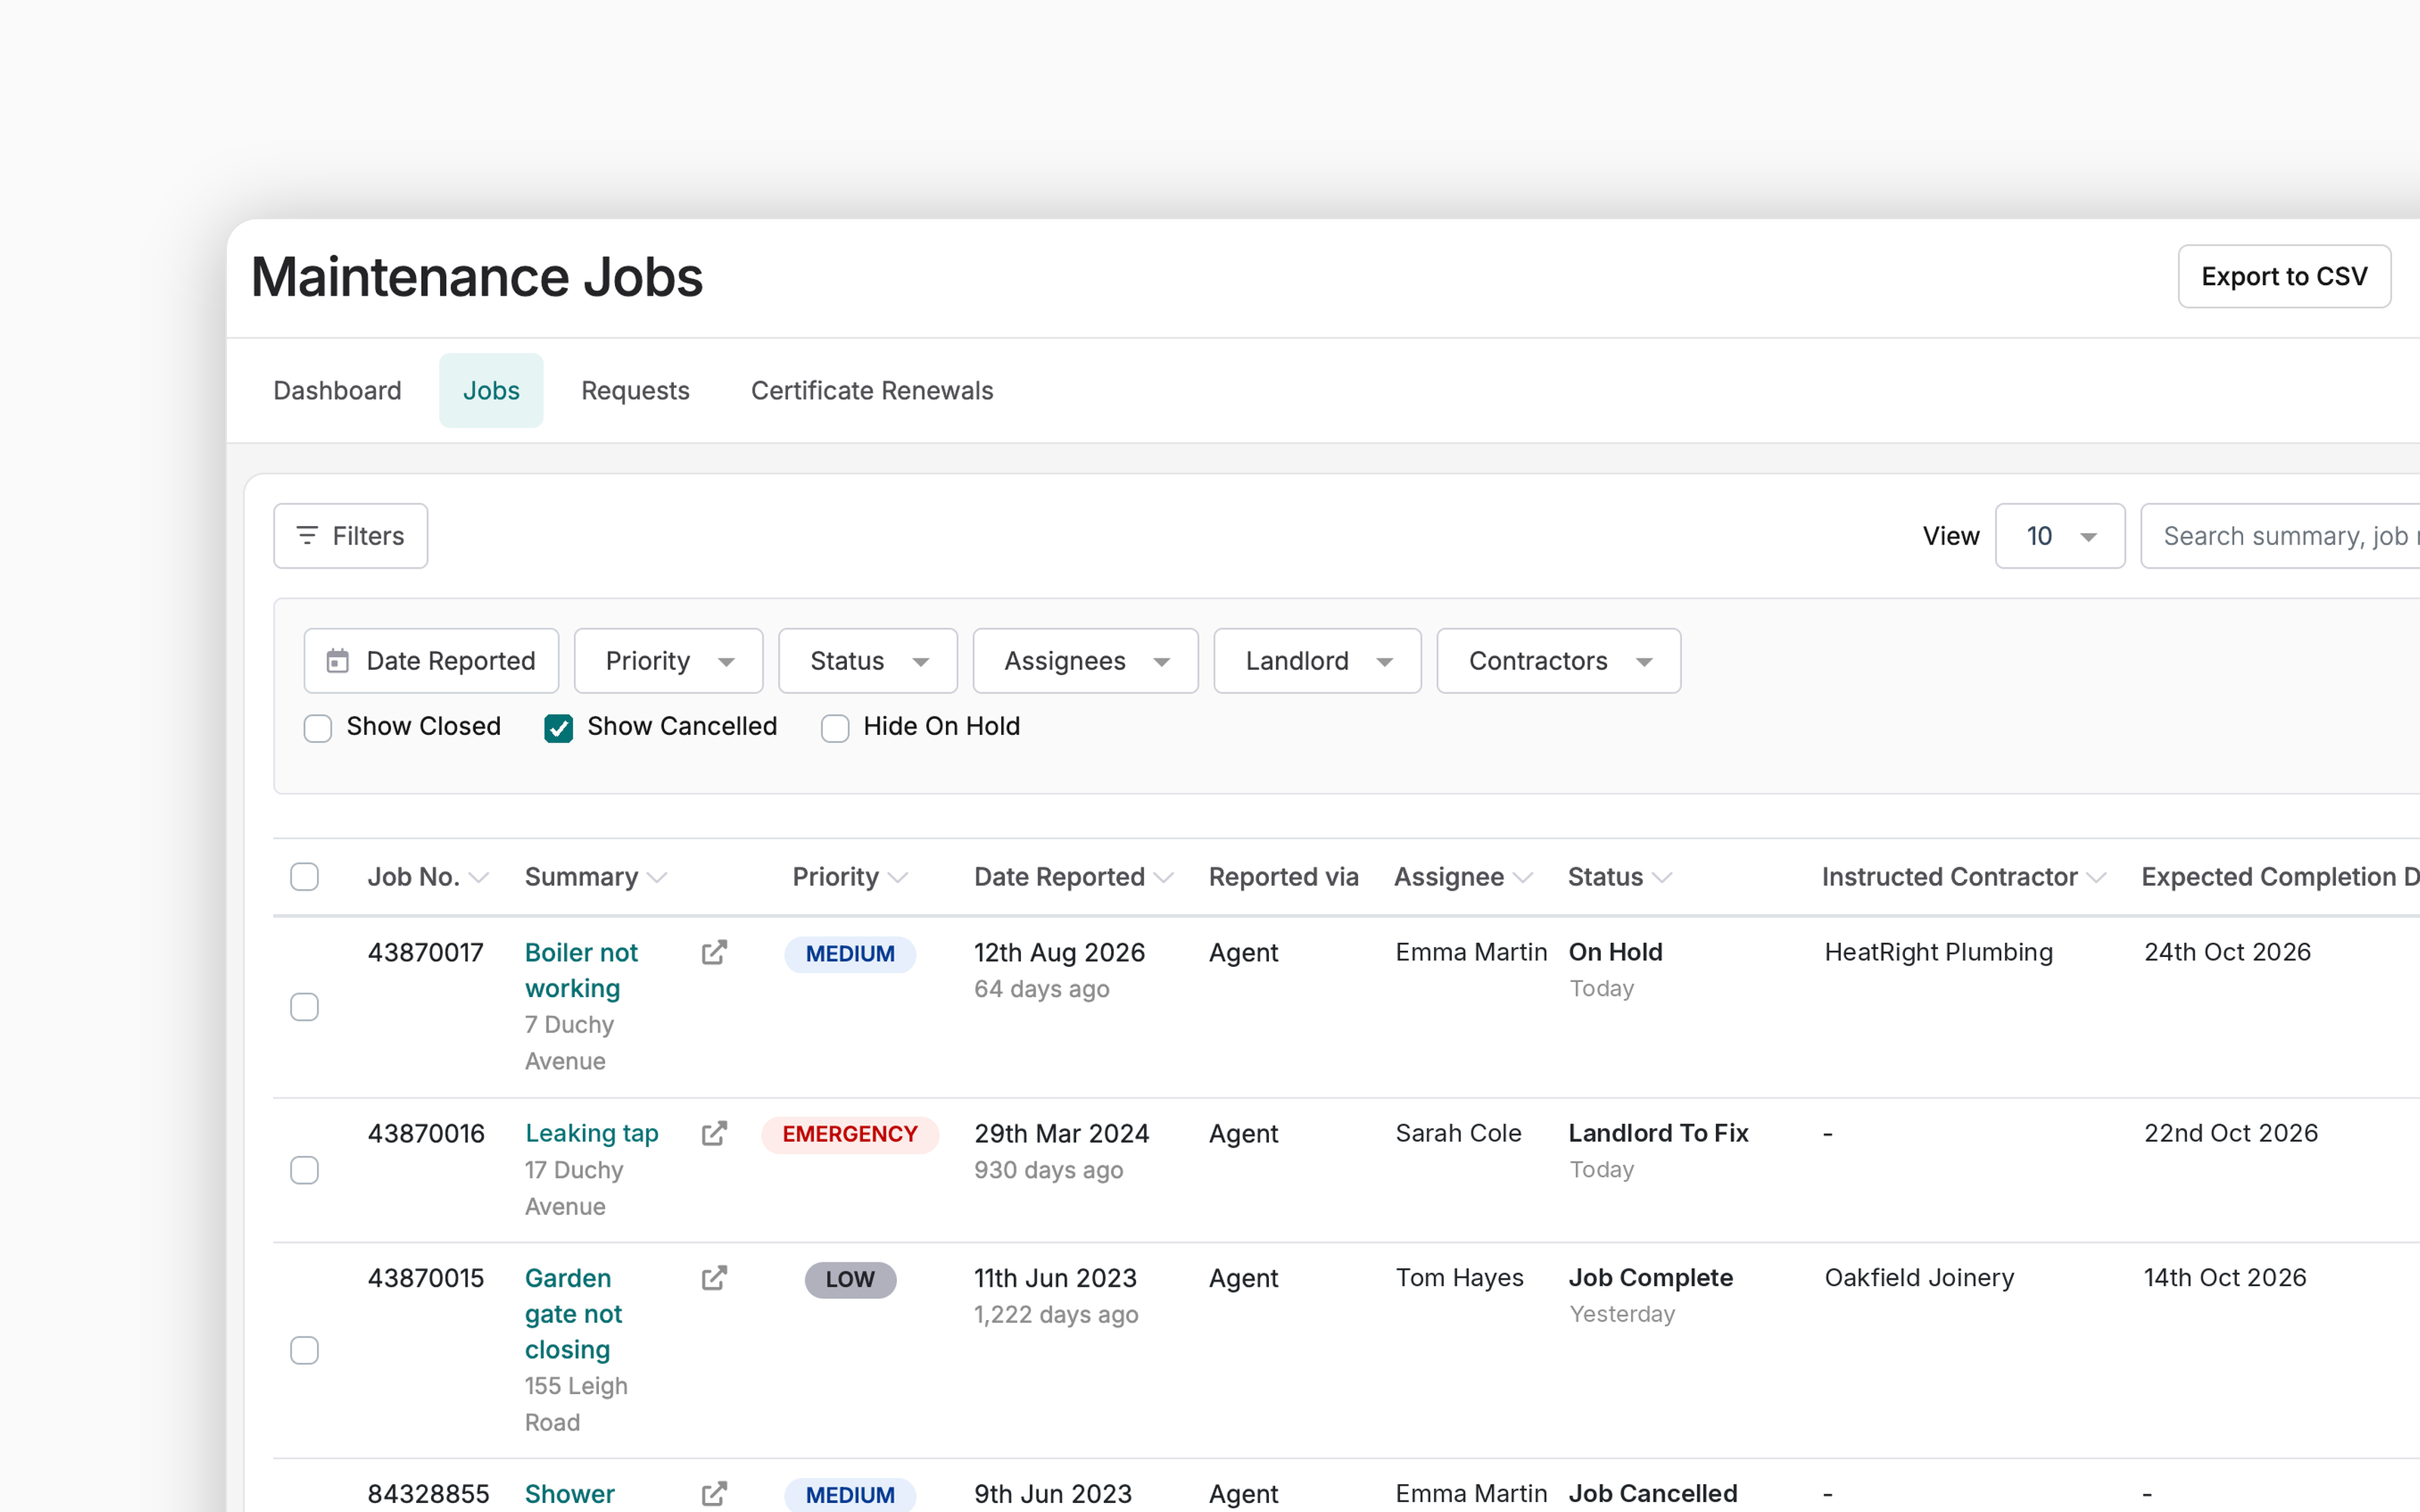Image resolution: width=2420 pixels, height=1512 pixels.
Task: Open the Landlord filter dropdown
Action: coord(1318,661)
